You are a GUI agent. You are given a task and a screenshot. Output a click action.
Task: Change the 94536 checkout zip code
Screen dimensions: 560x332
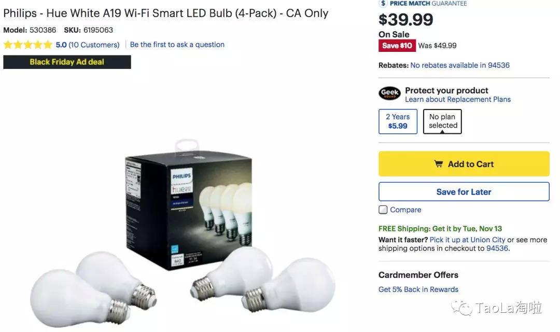click(x=497, y=248)
